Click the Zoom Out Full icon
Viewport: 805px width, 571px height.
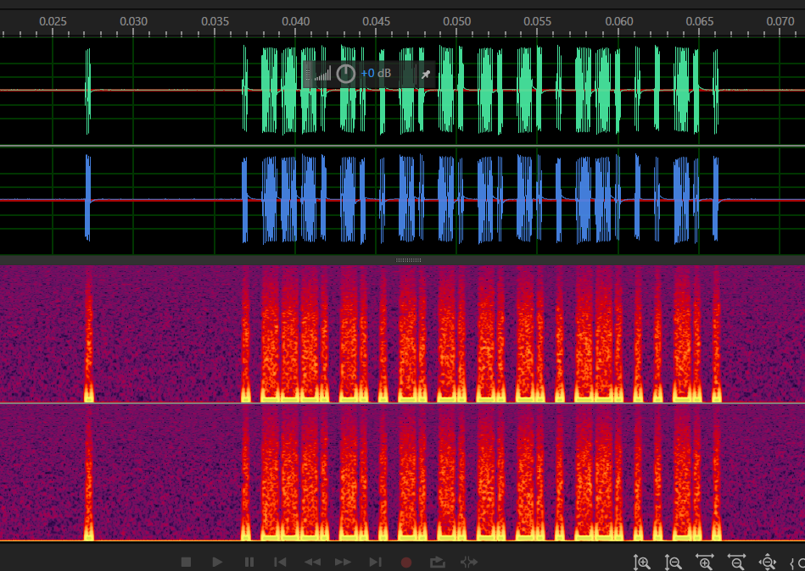[x=768, y=562]
